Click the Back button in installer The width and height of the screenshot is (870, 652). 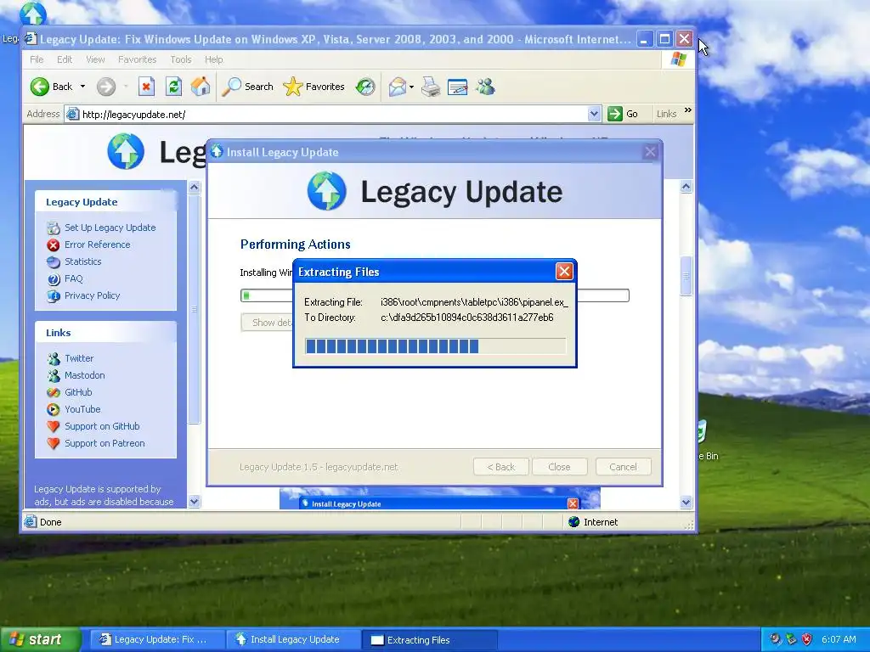501,467
